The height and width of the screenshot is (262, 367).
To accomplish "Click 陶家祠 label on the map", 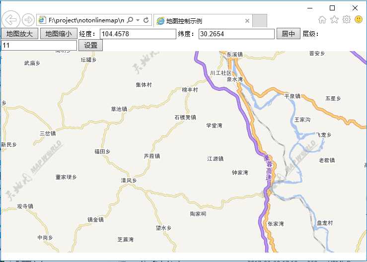I will point(198,214).
